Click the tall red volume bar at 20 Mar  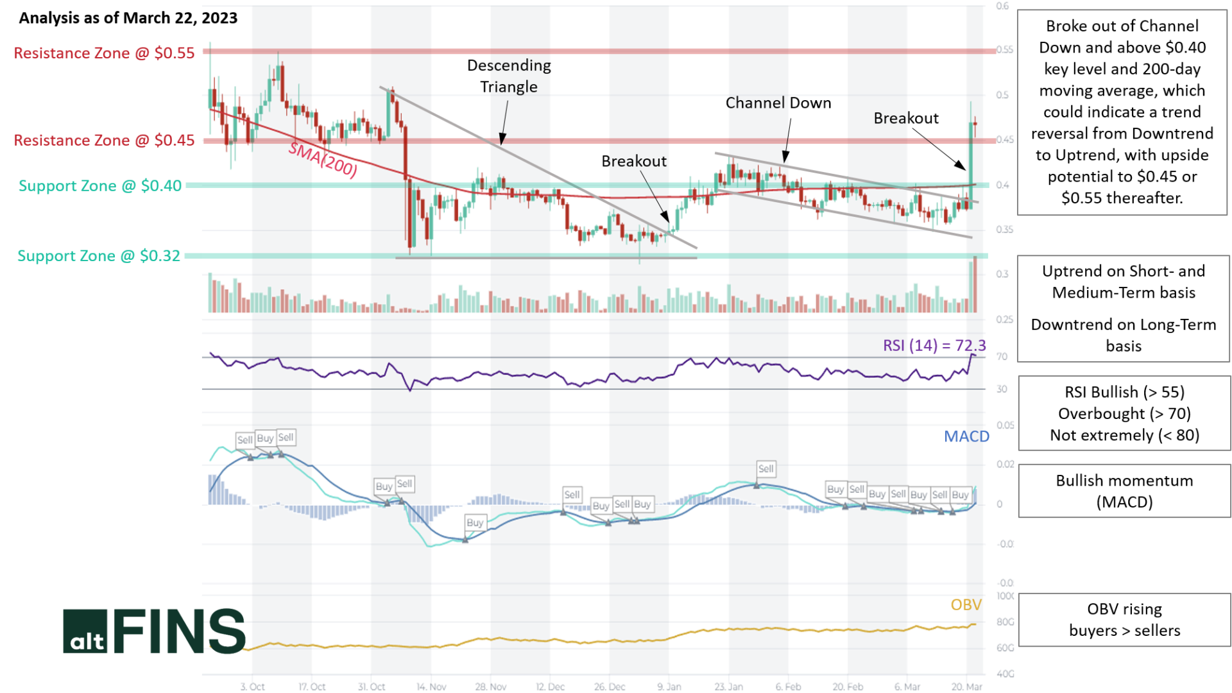(x=975, y=284)
